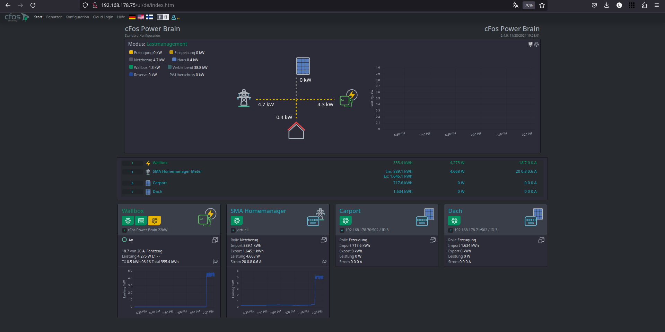Open SMA Homemanager Meter list link
The image size is (665, 332).
(177, 171)
